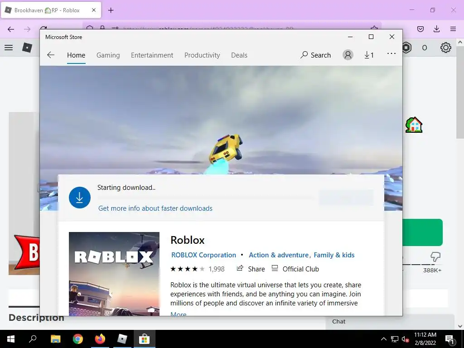Click the Roblox app title text
This screenshot has width=464, height=348.
[187, 240]
